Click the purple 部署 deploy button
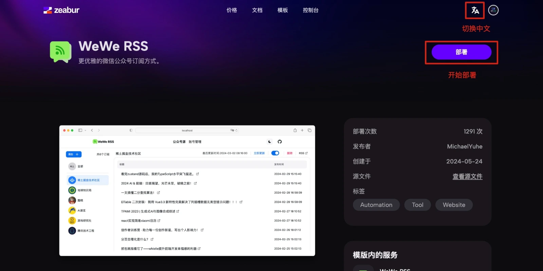 click(461, 52)
